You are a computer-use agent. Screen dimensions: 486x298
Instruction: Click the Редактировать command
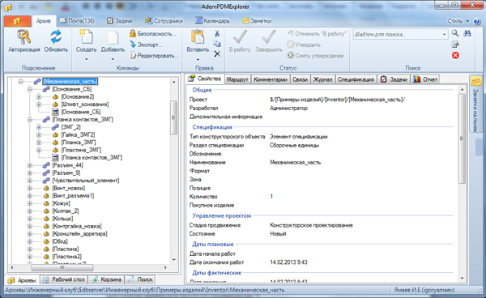154,56
